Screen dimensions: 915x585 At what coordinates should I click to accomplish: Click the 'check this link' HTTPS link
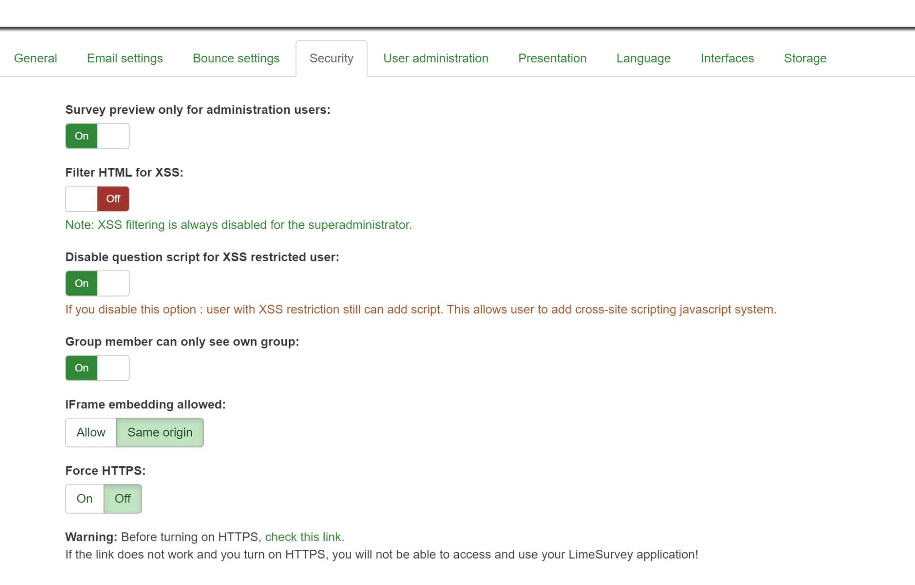click(x=304, y=537)
